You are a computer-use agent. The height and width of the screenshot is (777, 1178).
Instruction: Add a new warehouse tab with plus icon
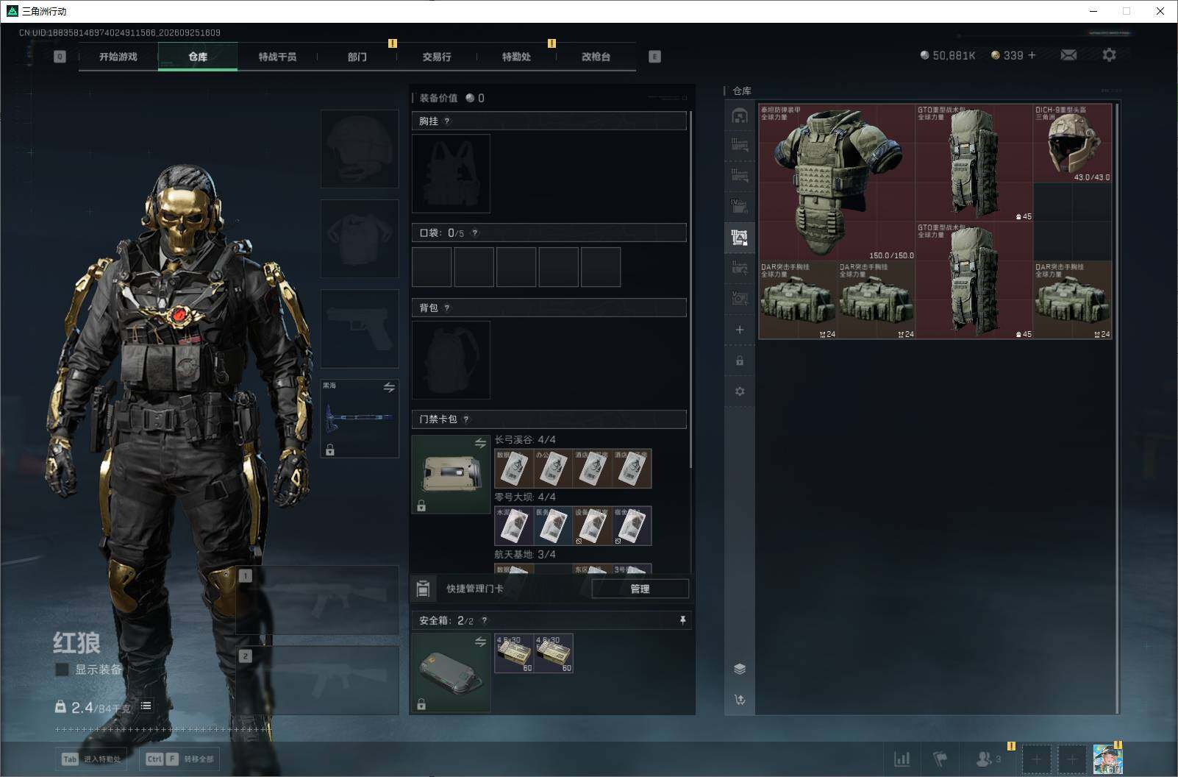[x=740, y=330]
